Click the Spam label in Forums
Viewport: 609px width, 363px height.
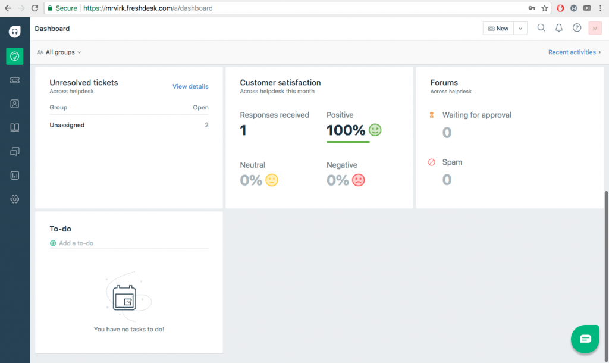452,162
